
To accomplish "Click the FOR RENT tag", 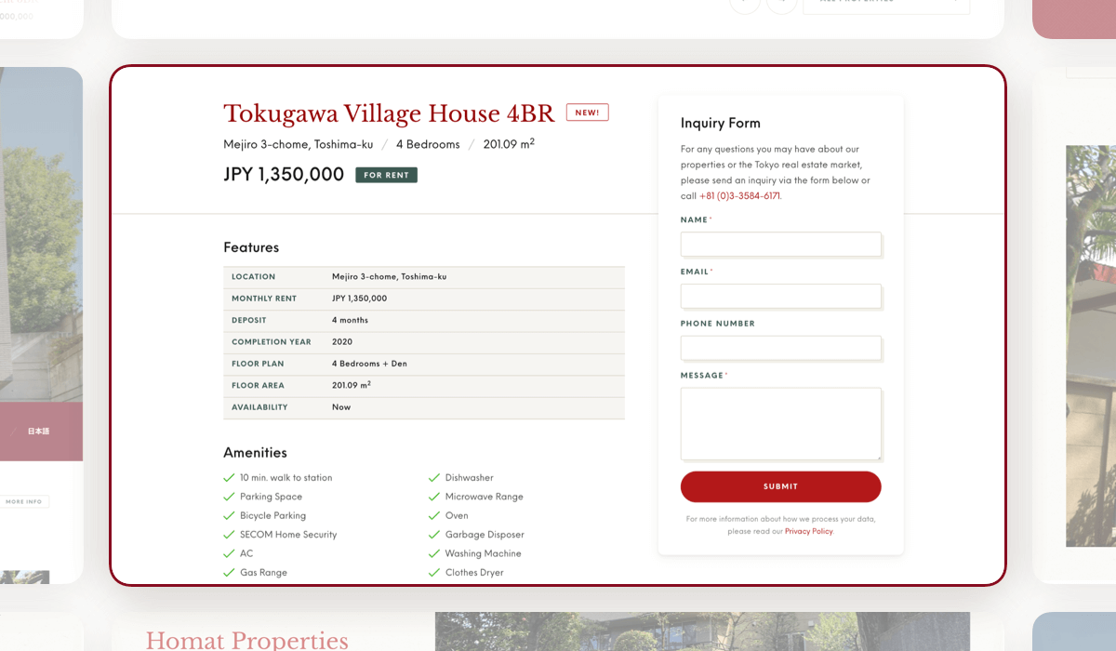I will pos(386,175).
